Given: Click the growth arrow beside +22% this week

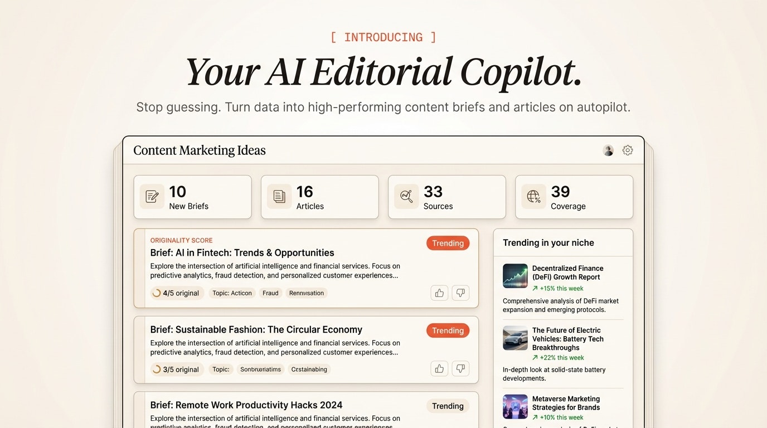Looking at the screenshot, I should click(536, 357).
